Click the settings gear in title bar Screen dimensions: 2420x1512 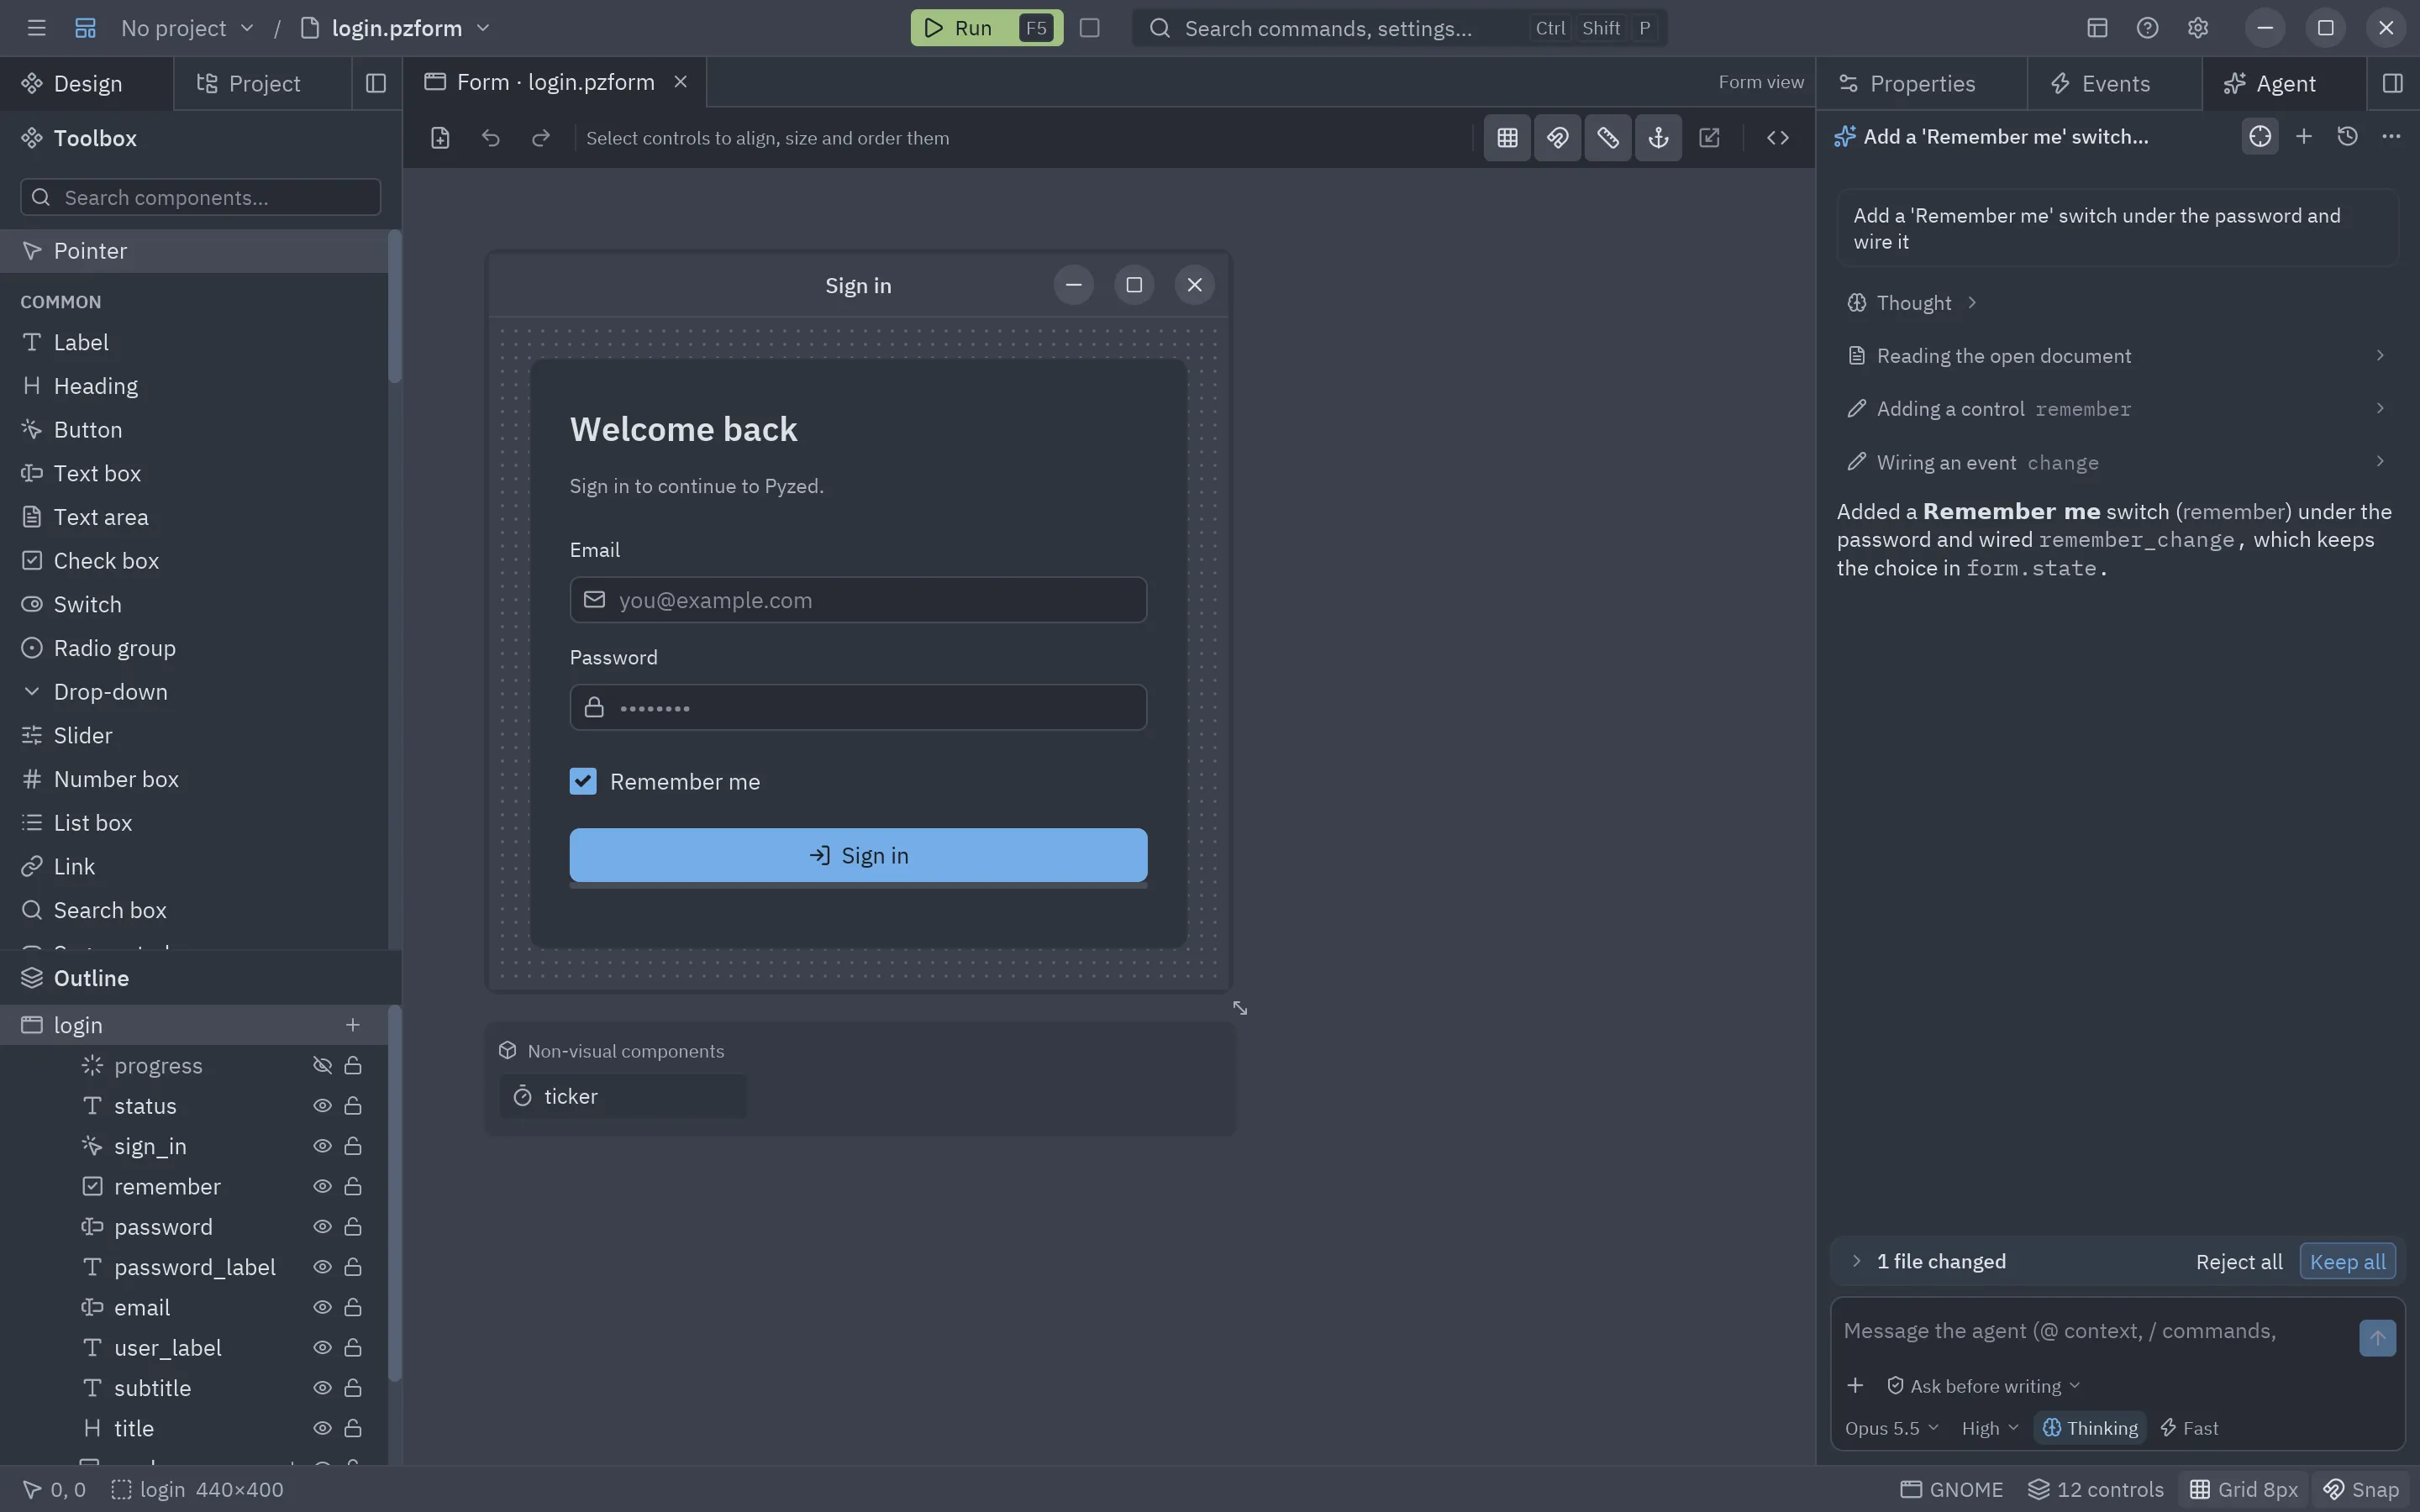(x=2197, y=28)
